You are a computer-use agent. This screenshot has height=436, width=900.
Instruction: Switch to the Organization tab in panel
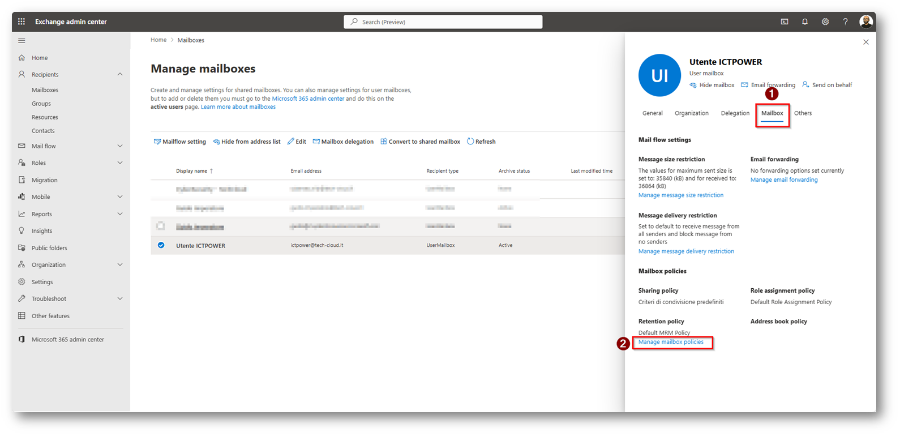[692, 113]
